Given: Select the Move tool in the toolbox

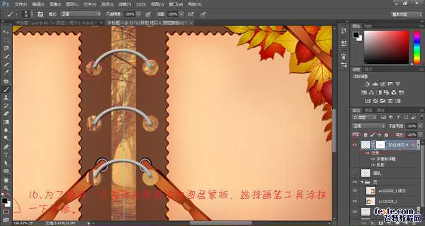Looking at the screenshot, I should [6, 32].
